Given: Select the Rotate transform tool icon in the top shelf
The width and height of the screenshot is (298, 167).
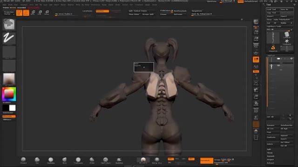Looking at the screenshot, I should pos(47,13).
